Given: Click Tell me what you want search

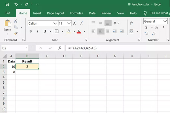Looking at the screenshot, I should (x=157, y=13).
